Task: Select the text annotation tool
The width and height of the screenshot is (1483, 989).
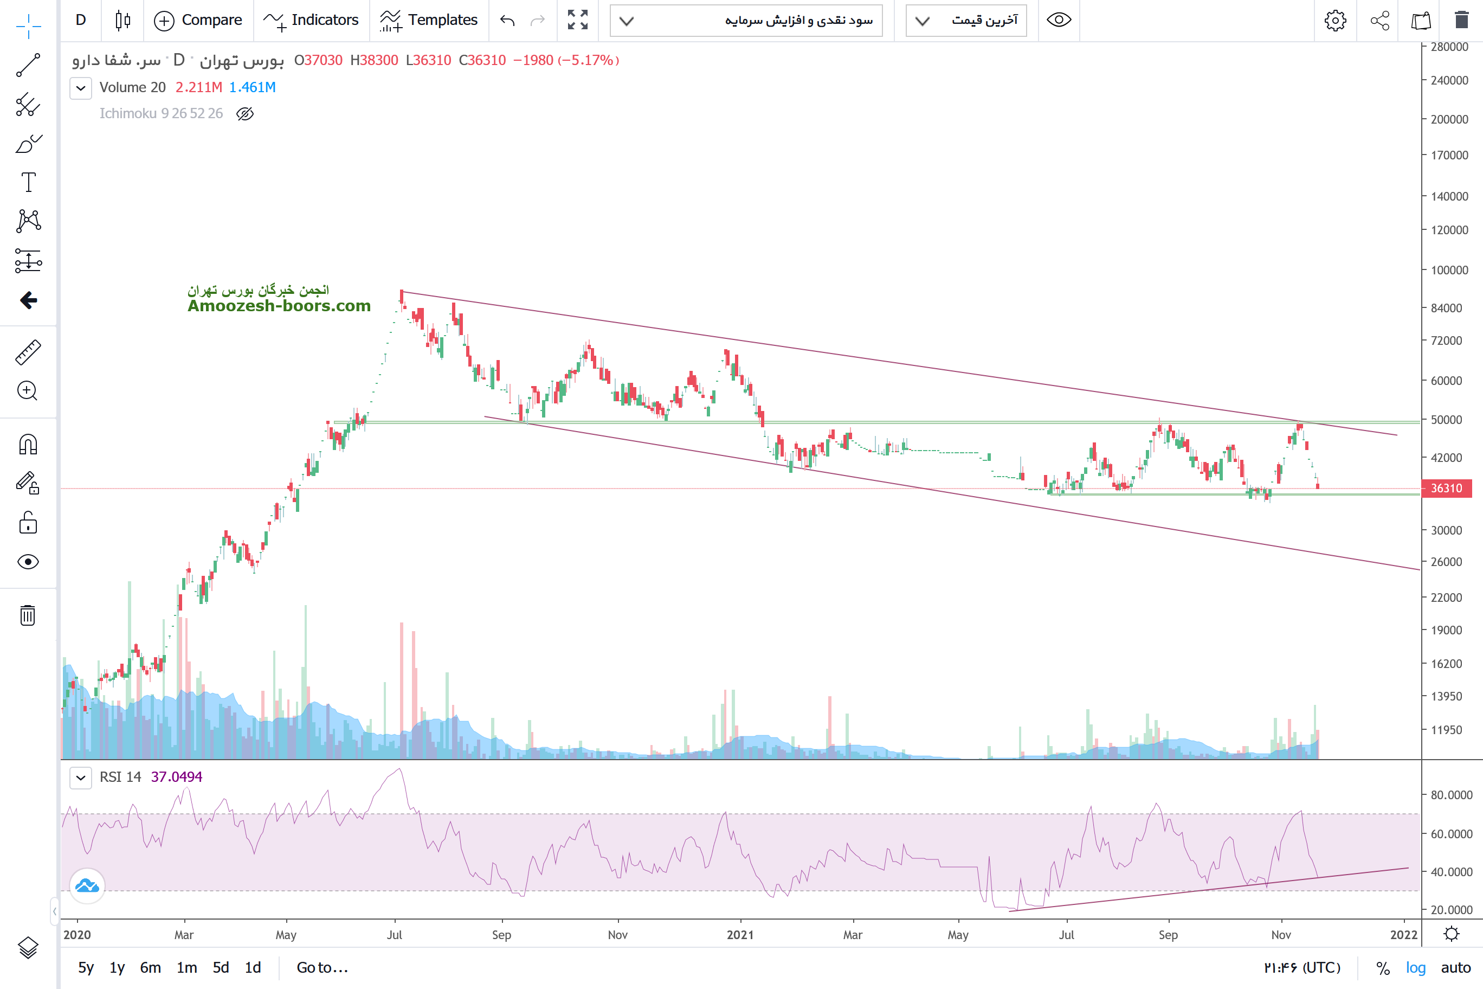Action: [x=28, y=182]
